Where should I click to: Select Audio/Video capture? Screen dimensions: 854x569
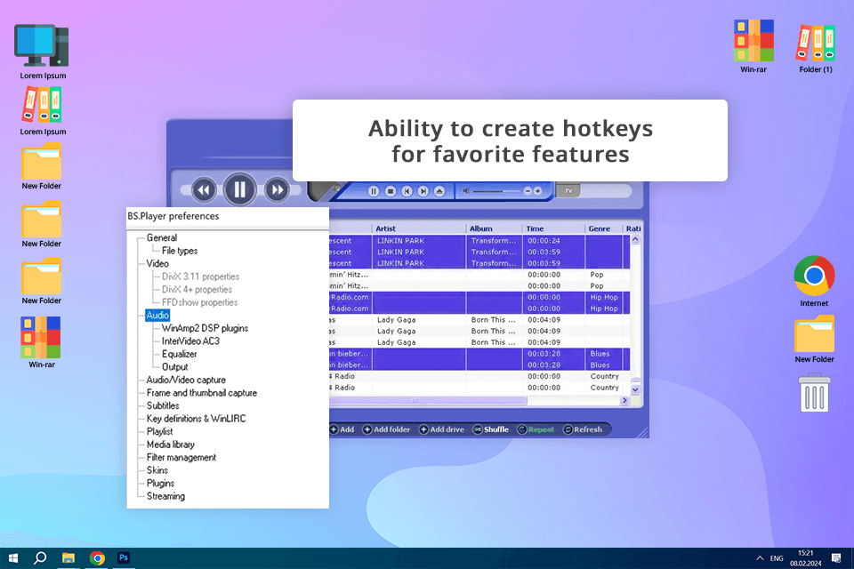pyautogui.click(x=186, y=380)
